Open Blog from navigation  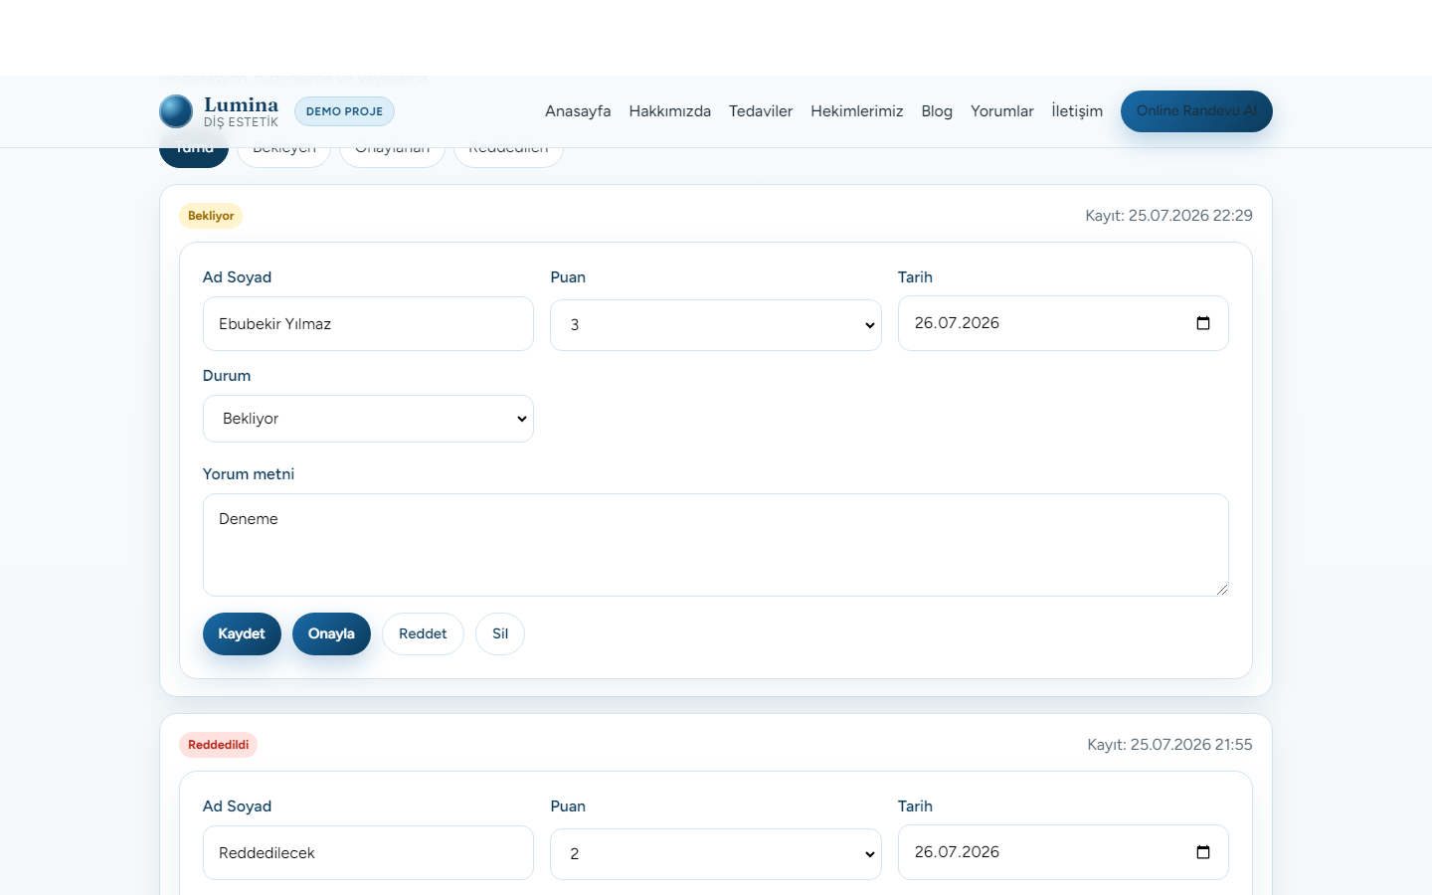(x=937, y=111)
